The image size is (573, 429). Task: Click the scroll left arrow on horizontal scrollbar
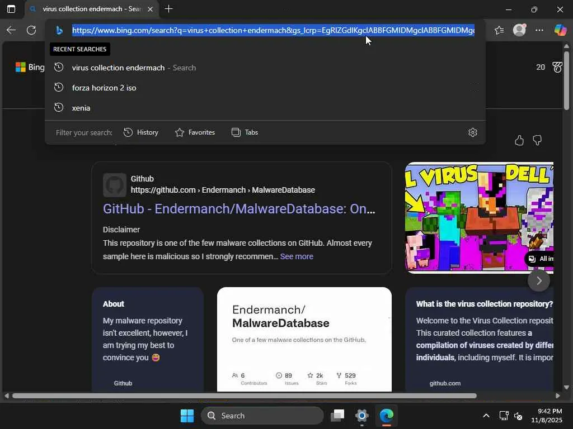(x=6, y=396)
